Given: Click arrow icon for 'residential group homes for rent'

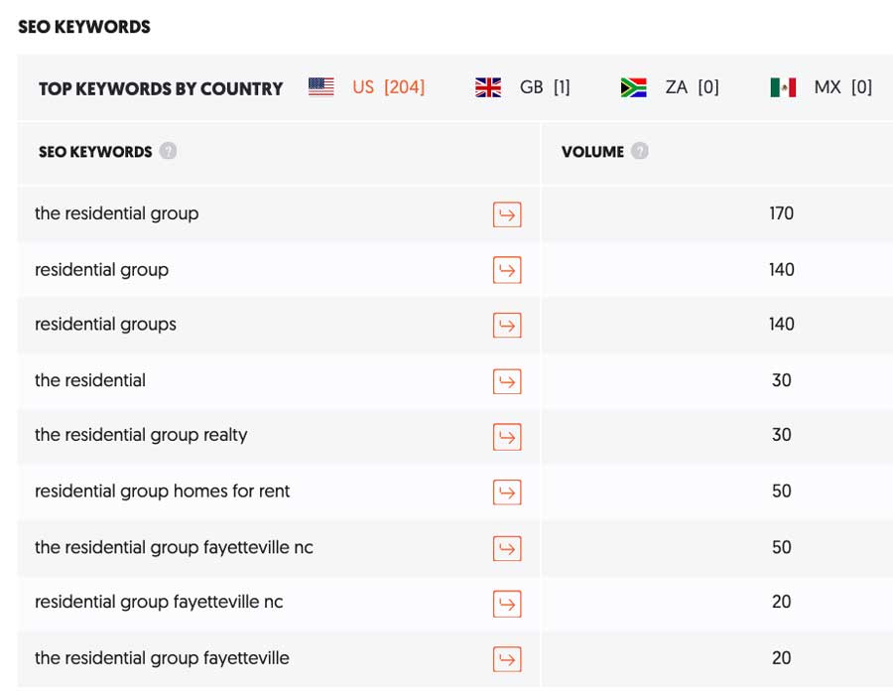Looking at the screenshot, I should point(507,492).
